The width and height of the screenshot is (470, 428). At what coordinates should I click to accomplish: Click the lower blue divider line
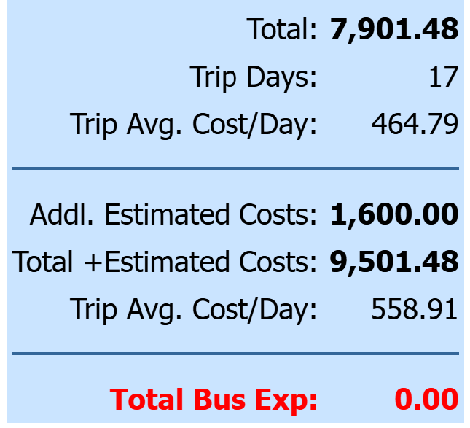pos(235,354)
